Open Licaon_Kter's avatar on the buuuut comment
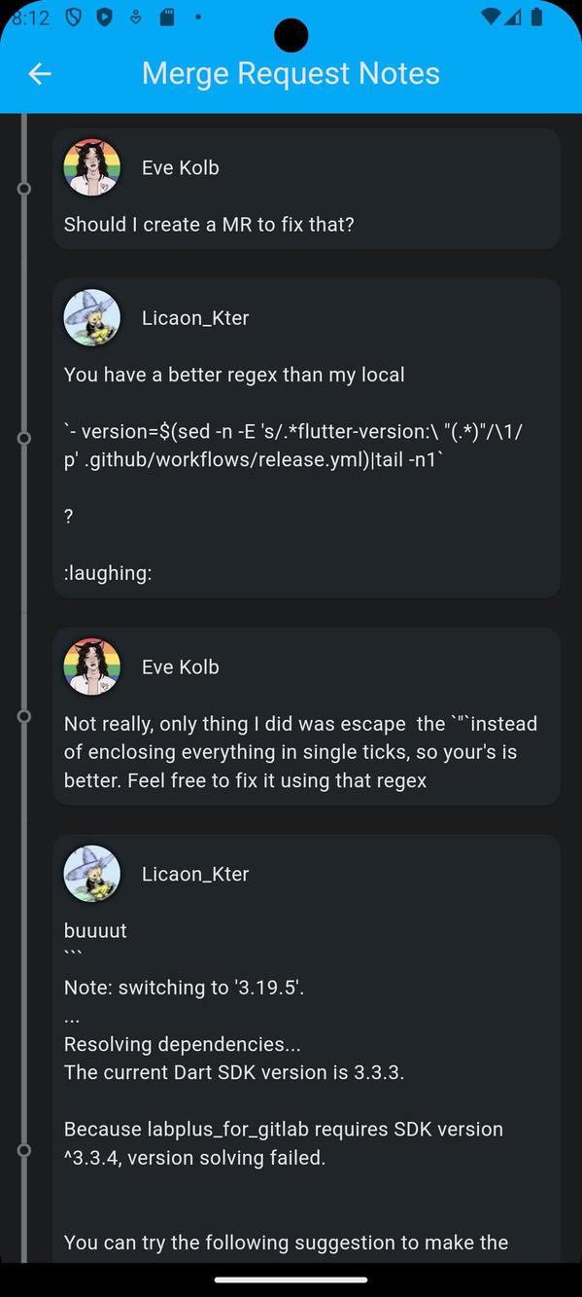 point(92,874)
